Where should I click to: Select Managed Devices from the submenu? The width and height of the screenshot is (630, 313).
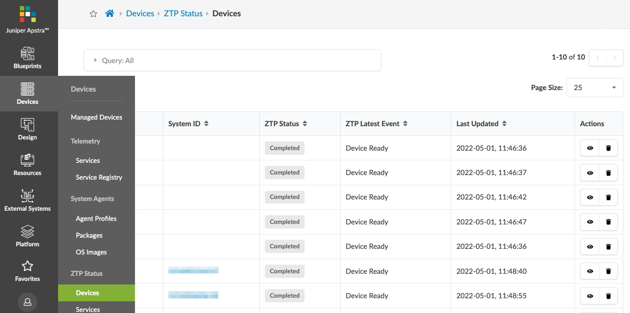click(96, 117)
